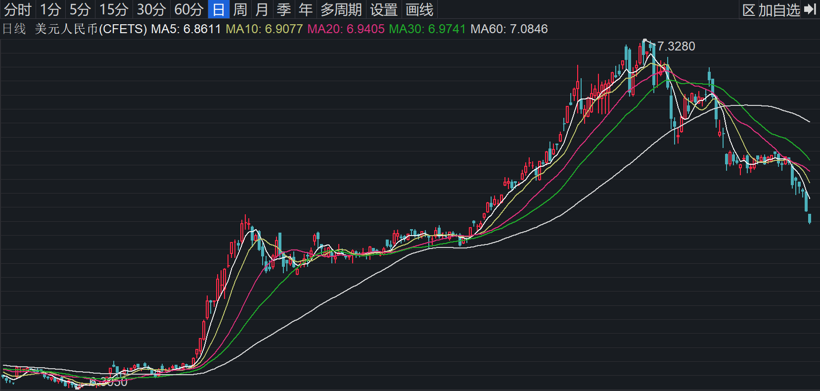Select the highlighted 日 daily tab
This screenshot has height=391, width=820.
pyautogui.click(x=219, y=9)
